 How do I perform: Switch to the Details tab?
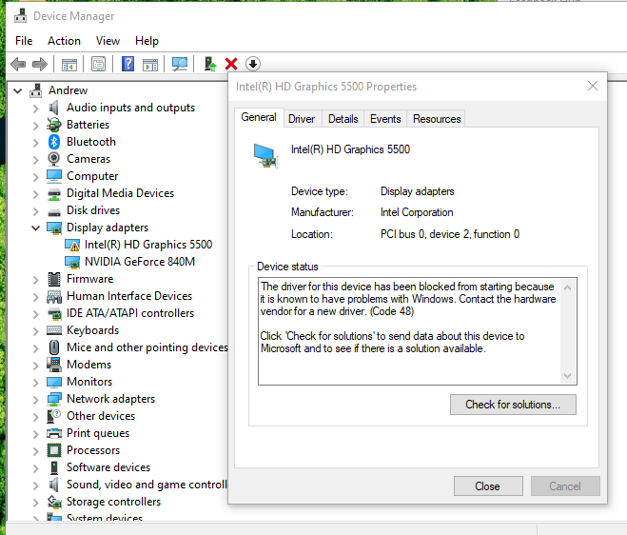point(343,119)
